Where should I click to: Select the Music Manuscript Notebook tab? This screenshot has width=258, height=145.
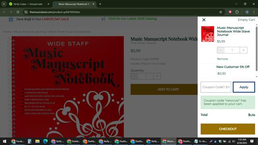point(74,4)
